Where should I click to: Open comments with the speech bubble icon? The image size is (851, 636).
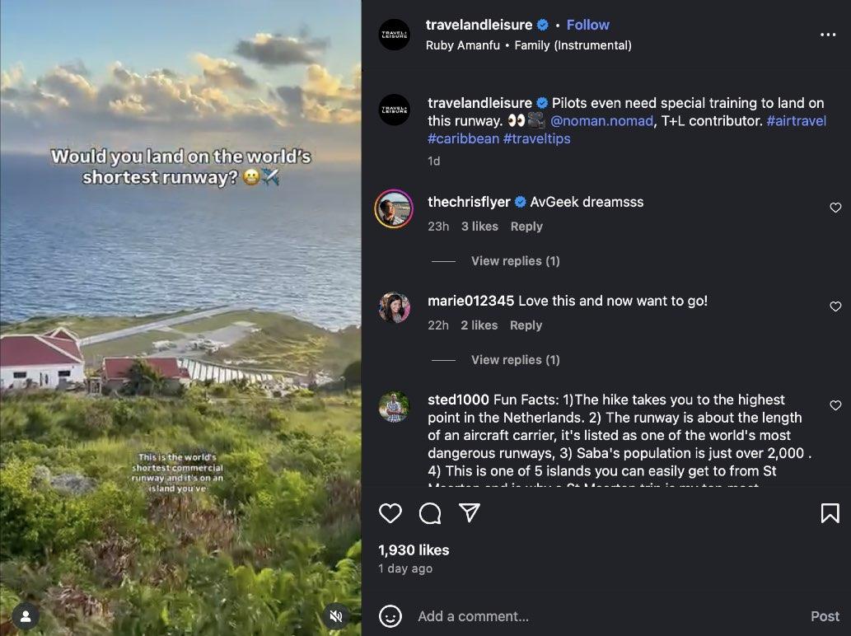pyautogui.click(x=430, y=513)
